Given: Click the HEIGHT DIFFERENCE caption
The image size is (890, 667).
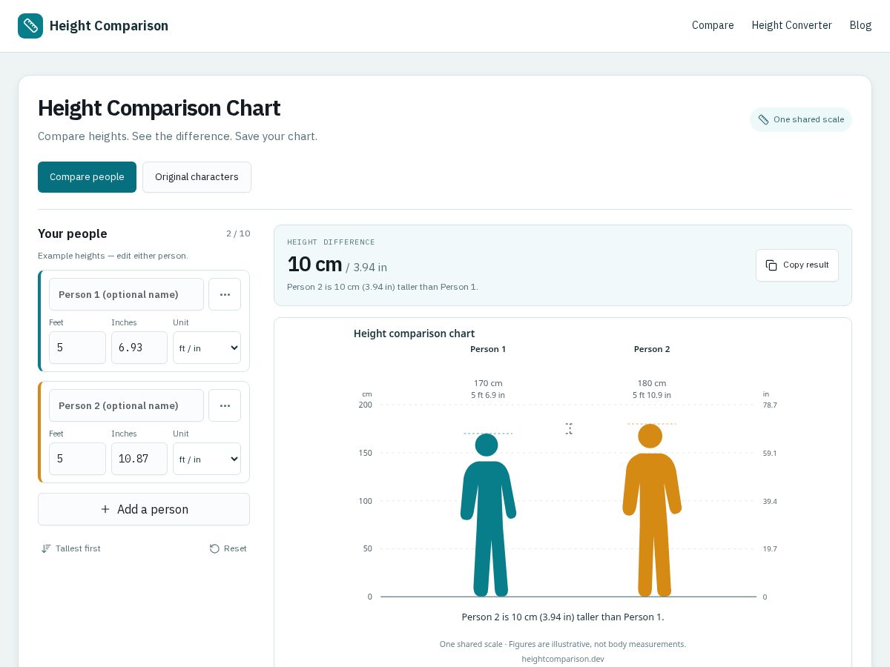Looking at the screenshot, I should coord(331,242).
